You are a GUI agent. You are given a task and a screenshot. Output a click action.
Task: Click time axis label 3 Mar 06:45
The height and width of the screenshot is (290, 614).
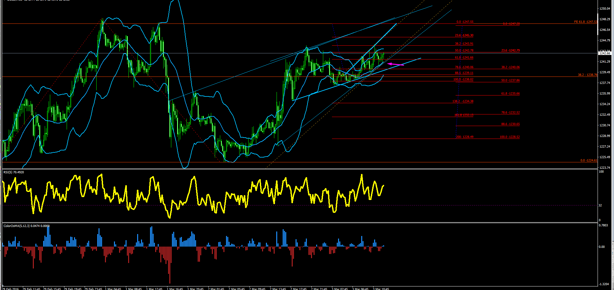click(x=360, y=289)
